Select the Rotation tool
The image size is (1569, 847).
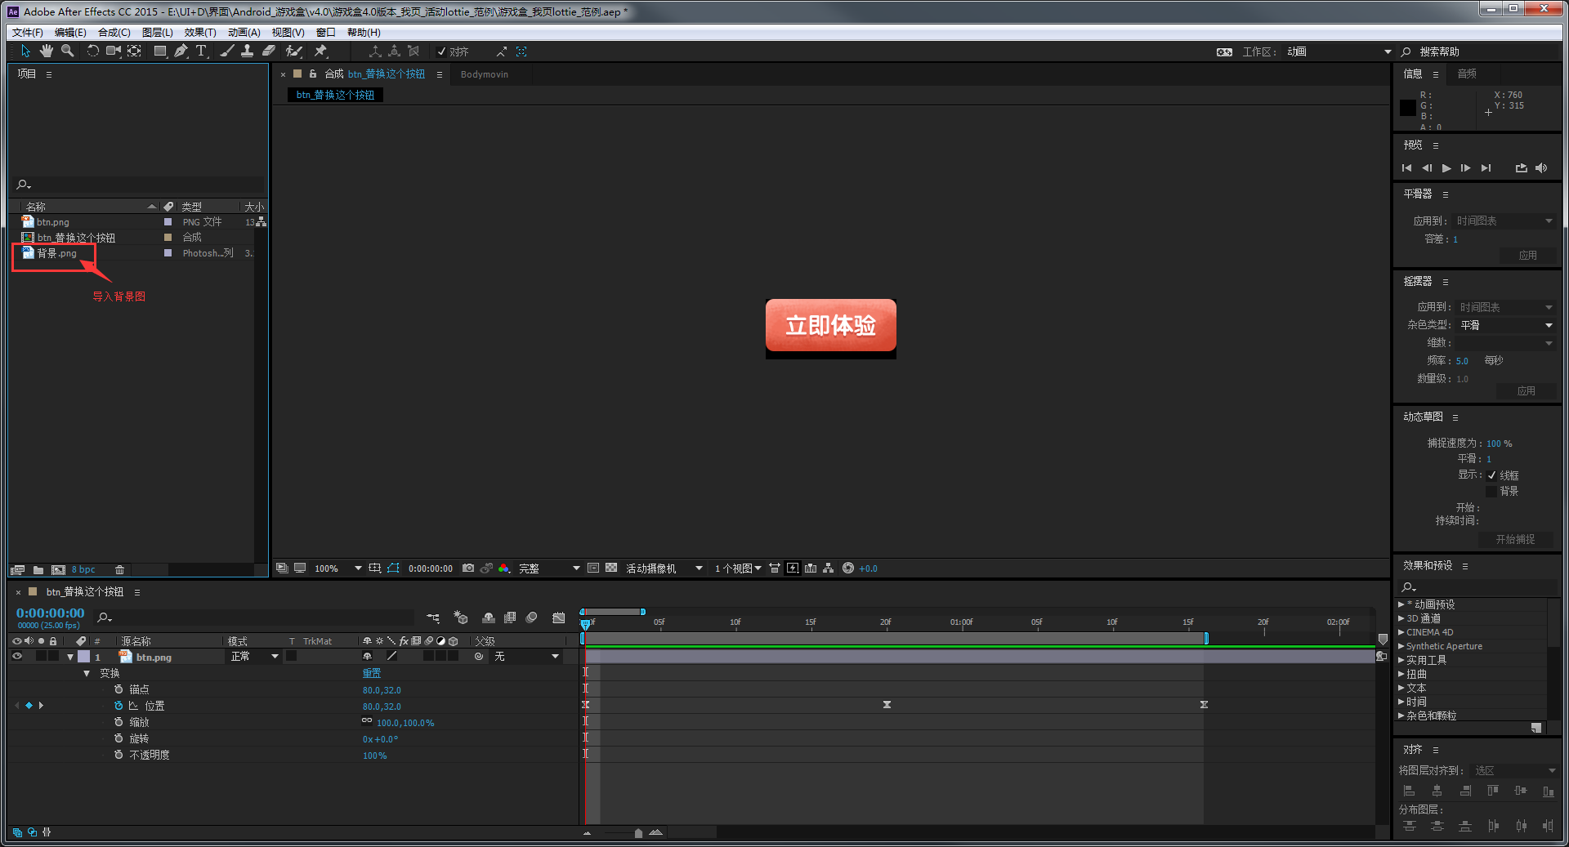click(x=92, y=51)
